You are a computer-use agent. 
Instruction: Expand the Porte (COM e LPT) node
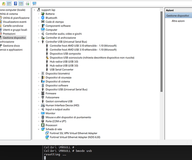tap(39, 121)
